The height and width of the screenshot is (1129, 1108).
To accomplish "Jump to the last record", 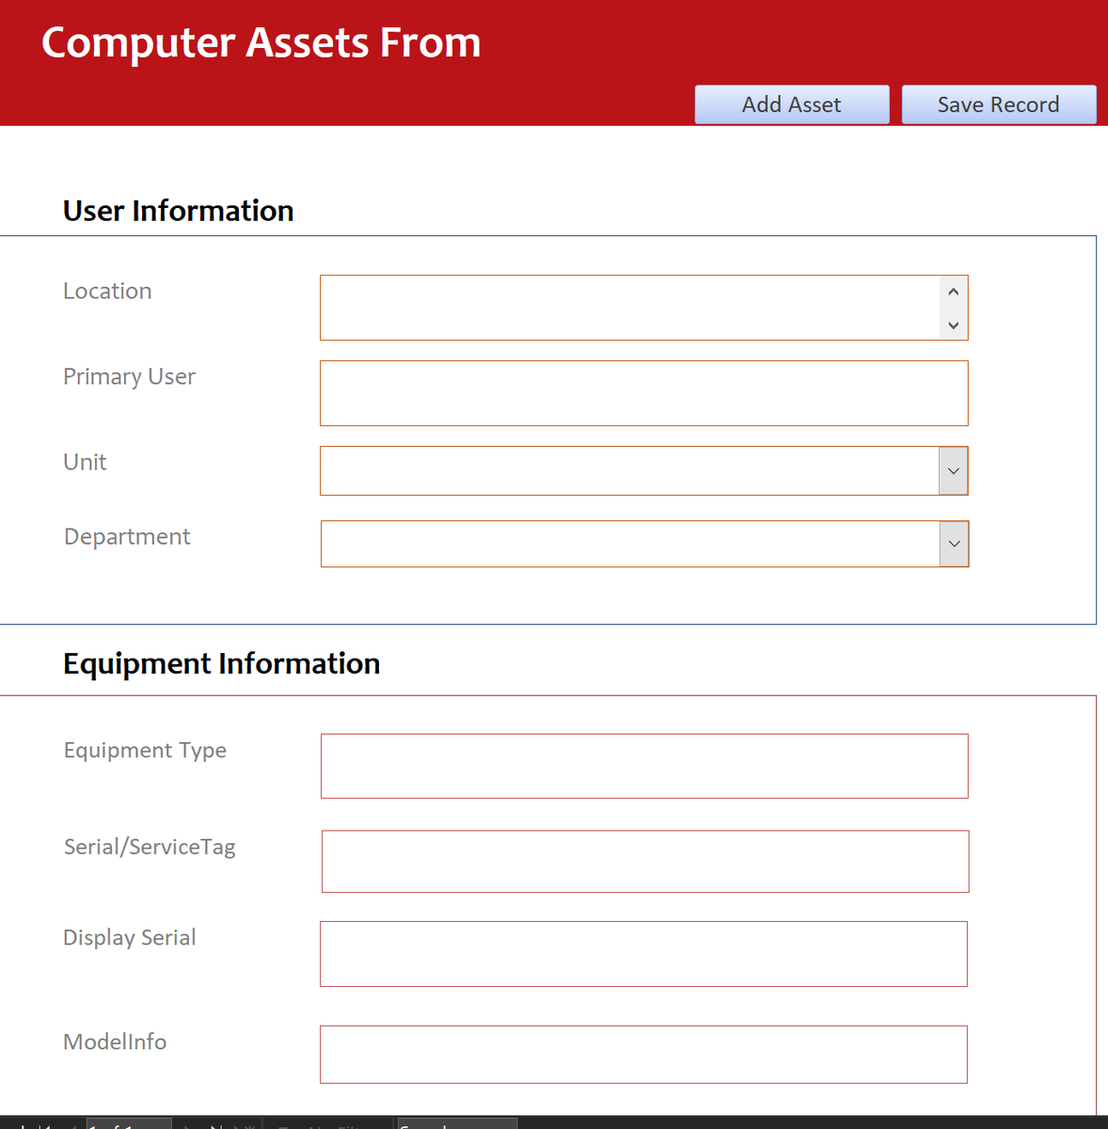I will [x=216, y=1124].
